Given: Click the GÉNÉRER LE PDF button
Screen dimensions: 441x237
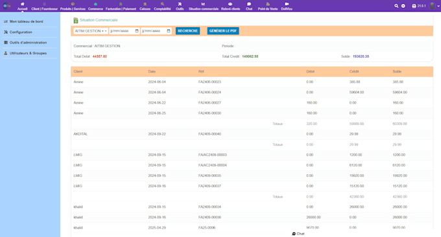Looking at the screenshot, I should [x=223, y=31].
